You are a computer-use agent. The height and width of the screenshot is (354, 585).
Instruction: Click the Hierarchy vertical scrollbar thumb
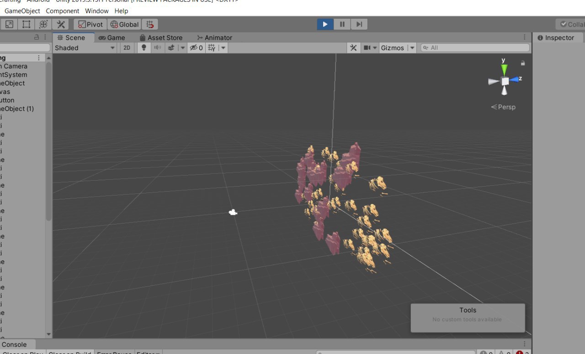49,142
